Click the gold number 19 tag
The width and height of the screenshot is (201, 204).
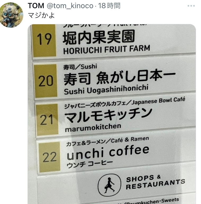coord(44,40)
